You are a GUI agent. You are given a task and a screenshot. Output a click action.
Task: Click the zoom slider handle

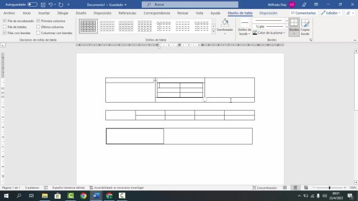click(329, 188)
